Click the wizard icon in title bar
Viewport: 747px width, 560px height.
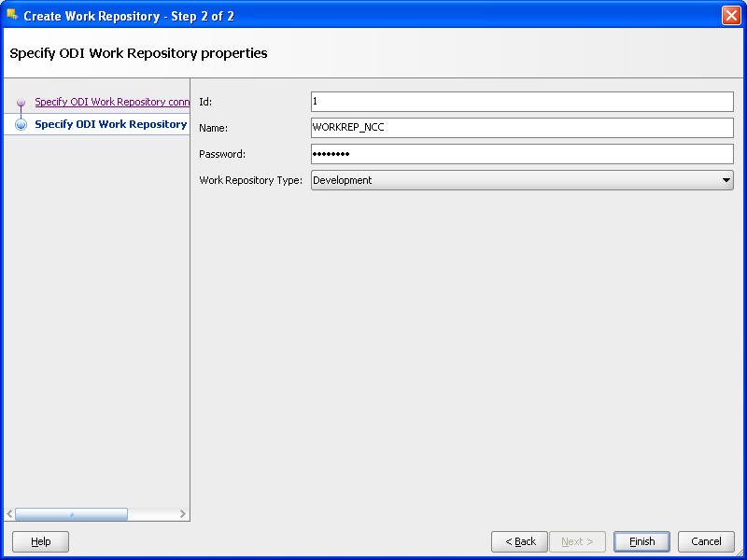(x=12, y=15)
